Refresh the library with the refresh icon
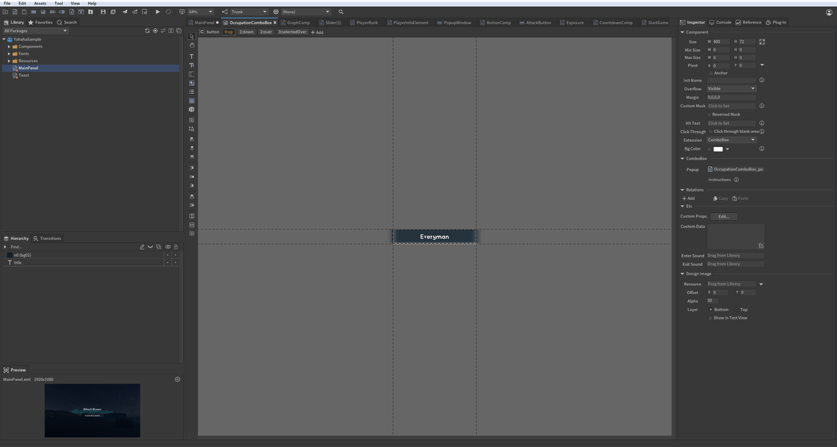 tap(147, 31)
